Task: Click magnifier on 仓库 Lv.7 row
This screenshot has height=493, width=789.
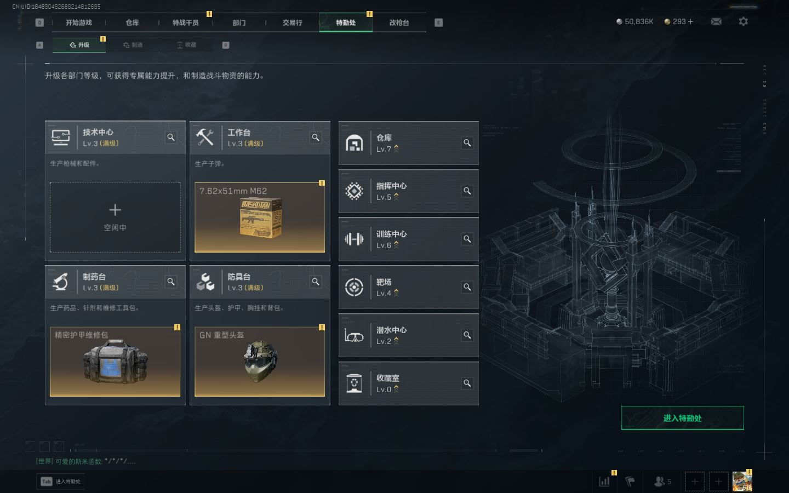Action: coord(467,143)
